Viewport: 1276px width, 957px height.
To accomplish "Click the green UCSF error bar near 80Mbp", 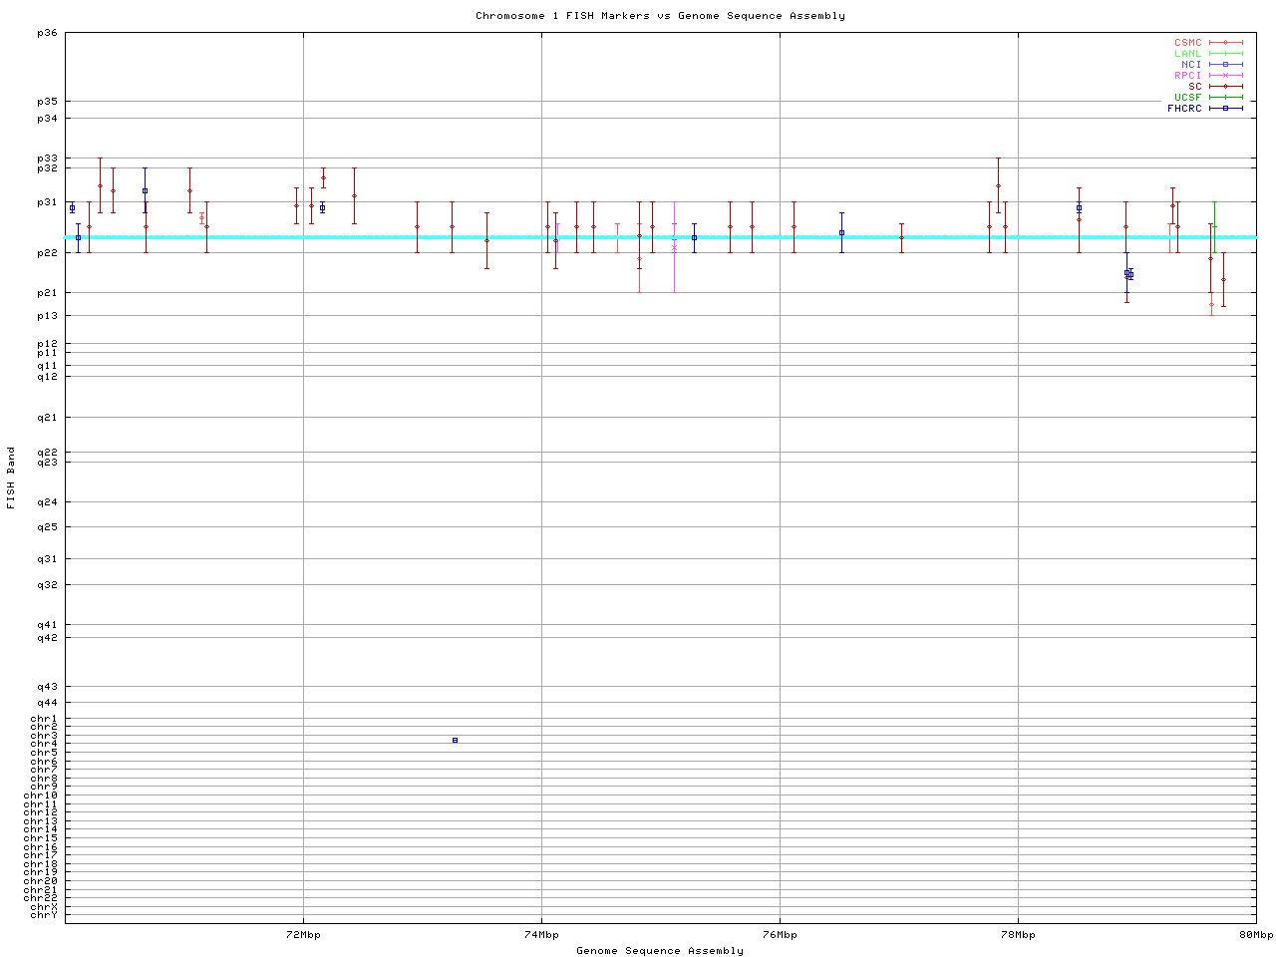I will (x=1214, y=225).
